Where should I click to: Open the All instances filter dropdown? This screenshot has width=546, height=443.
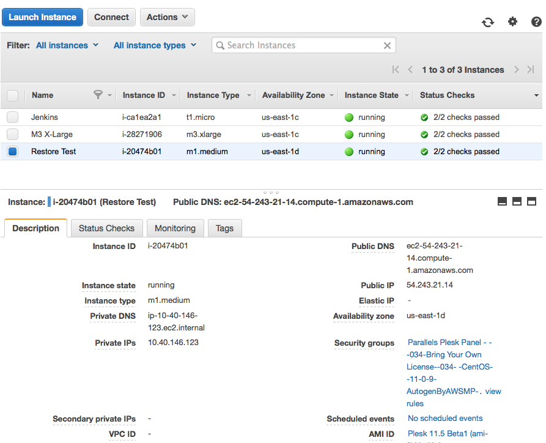(67, 45)
